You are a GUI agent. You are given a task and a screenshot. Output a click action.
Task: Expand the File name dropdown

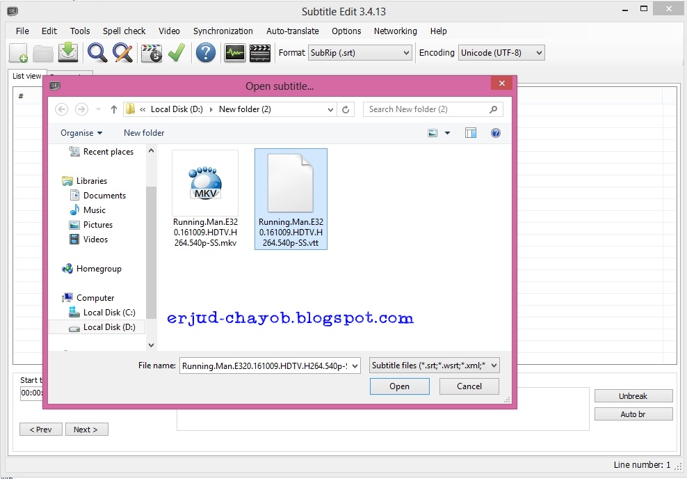coord(355,366)
